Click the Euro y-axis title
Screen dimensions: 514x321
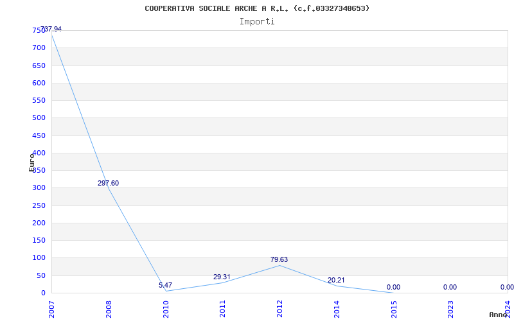(x=31, y=162)
